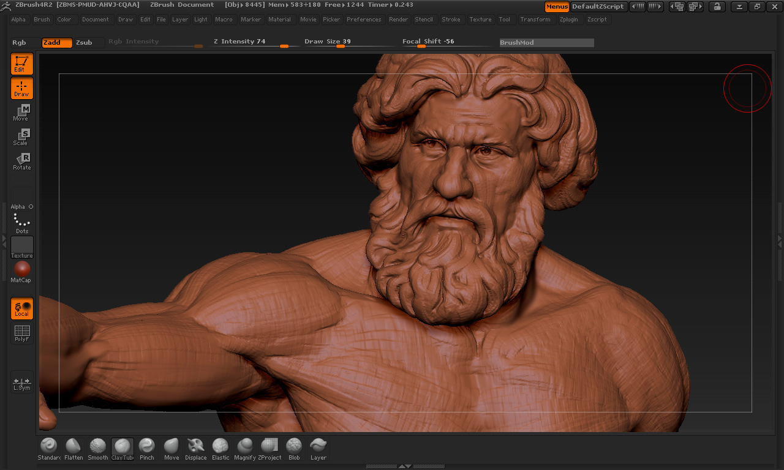The width and height of the screenshot is (784, 470).
Task: Toggle the Menus visibility button
Action: [557, 7]
